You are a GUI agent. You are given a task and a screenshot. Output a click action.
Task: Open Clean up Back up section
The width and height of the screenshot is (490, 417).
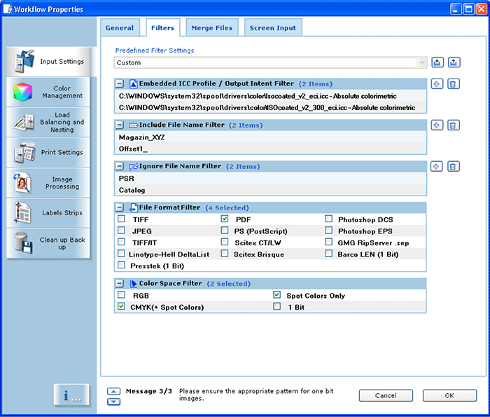click(49, 243)
